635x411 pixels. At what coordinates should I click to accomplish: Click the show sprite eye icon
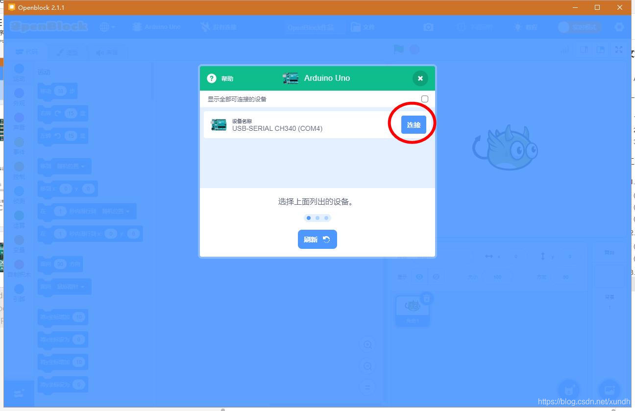[x=419, y=277]
